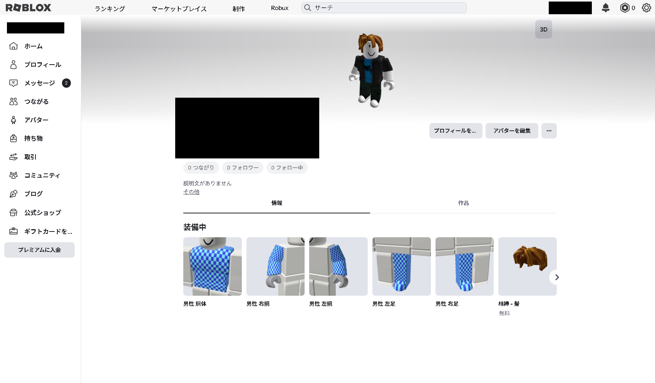The height and width of the screenshot is (383, 655).
Task: Show next equipped items with arrow
Action: coord(556,277)
